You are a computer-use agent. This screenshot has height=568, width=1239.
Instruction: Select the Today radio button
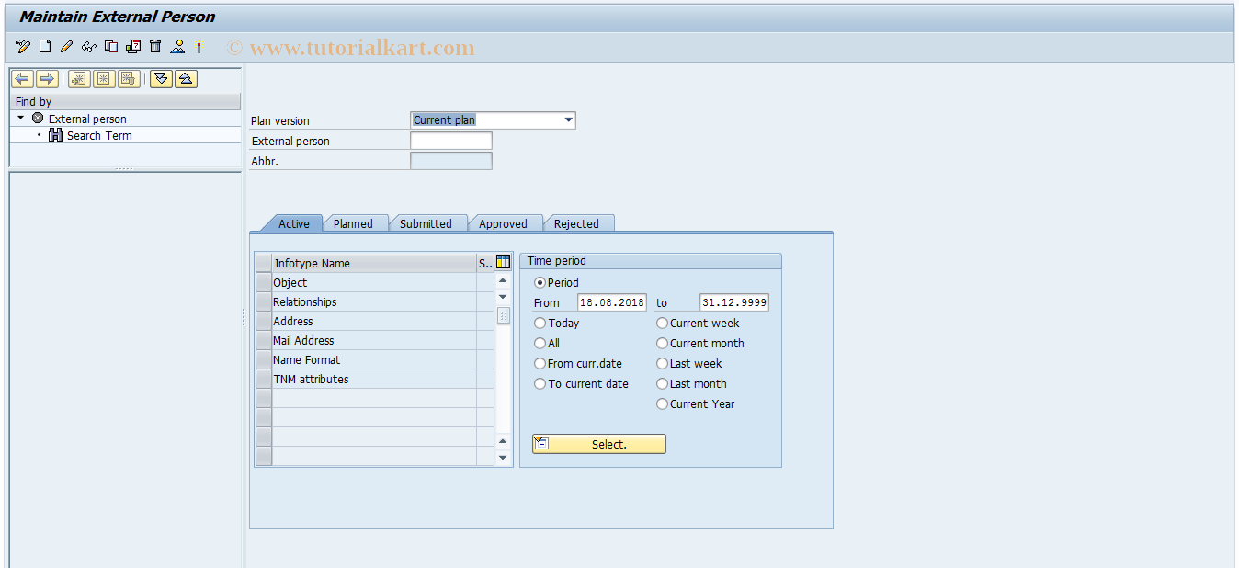tap(540, 323)
